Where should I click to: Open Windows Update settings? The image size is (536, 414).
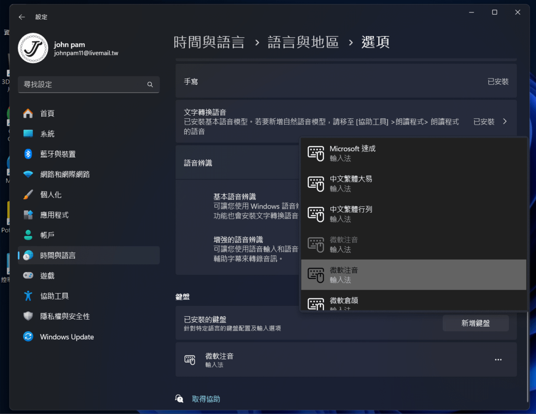pos(88,337)
